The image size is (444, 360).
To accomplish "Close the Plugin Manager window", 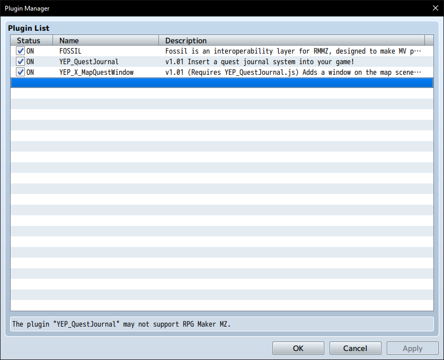I will tap(436, 8).
